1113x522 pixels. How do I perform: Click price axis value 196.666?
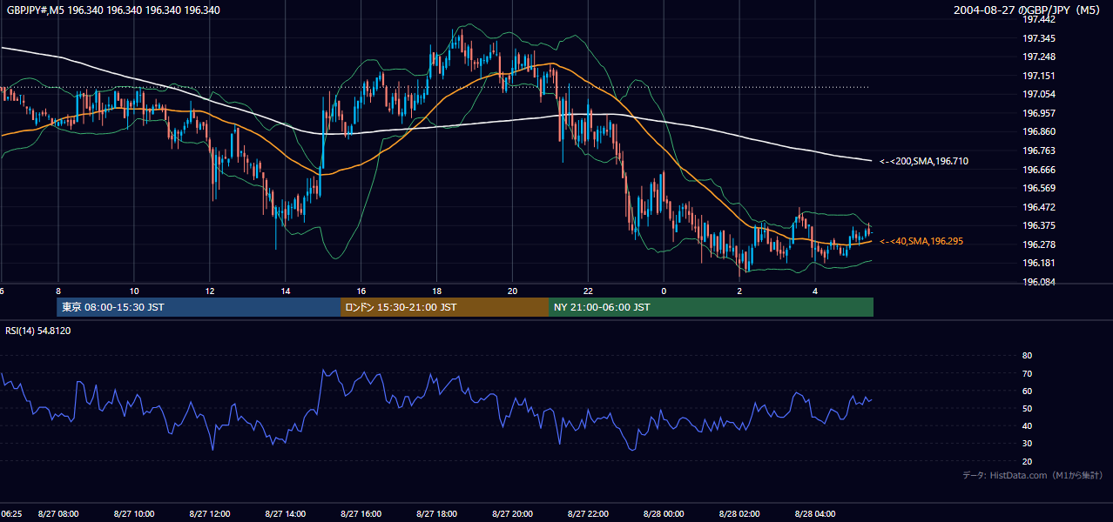[x=1038, y=170]
